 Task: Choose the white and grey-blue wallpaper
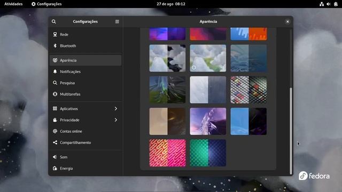208,90
